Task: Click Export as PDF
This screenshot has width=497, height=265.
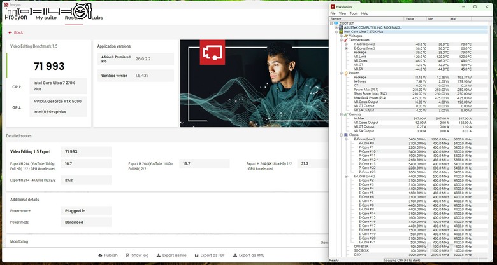Action: click(x=210, y=255)
